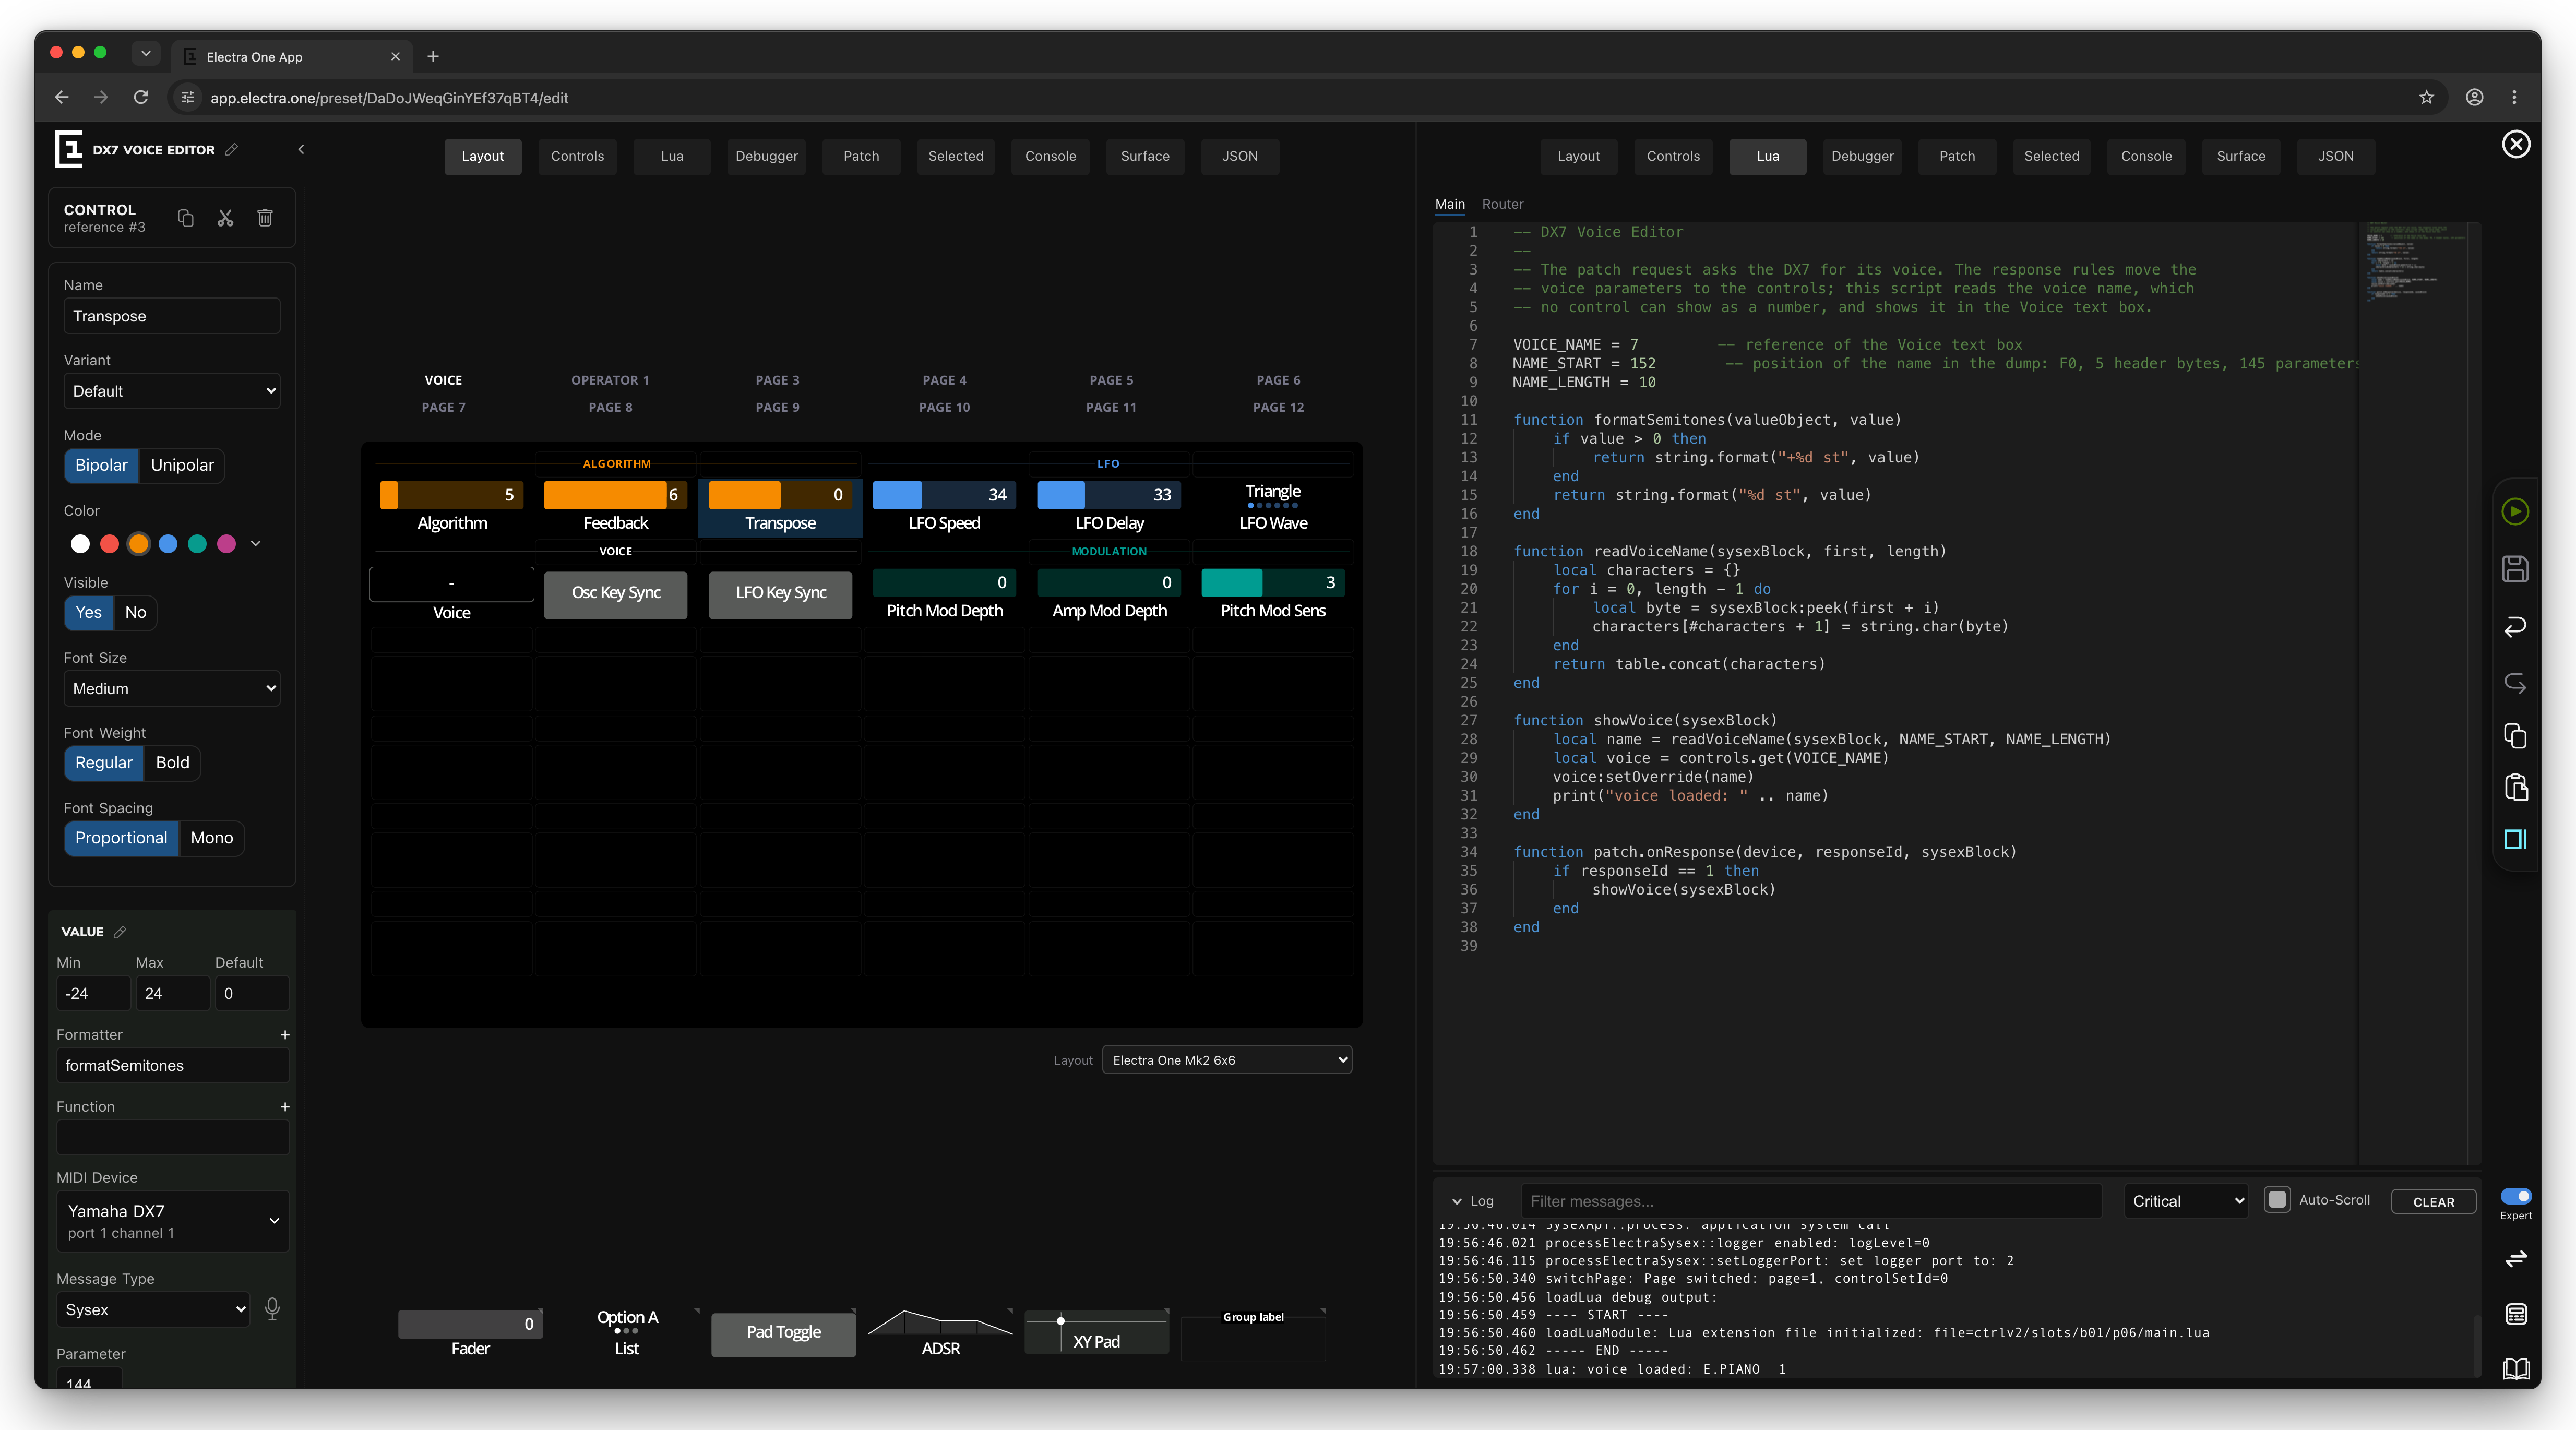This screenshot has height=1430, width=2576.
Task: Select Bipolar mode
Action: click(101, 465)
